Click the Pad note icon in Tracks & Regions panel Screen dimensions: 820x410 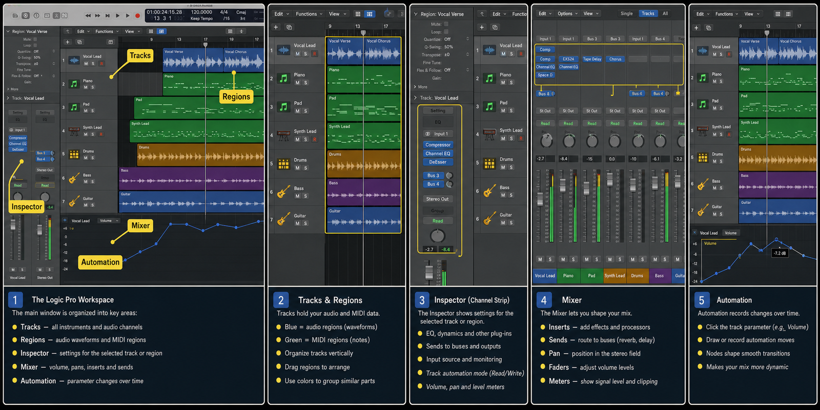click(x=283, y=107)
